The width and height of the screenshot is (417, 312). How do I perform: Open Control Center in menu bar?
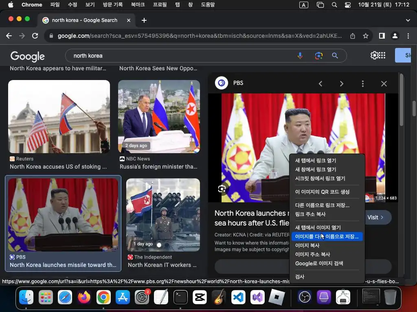point(348,5)
